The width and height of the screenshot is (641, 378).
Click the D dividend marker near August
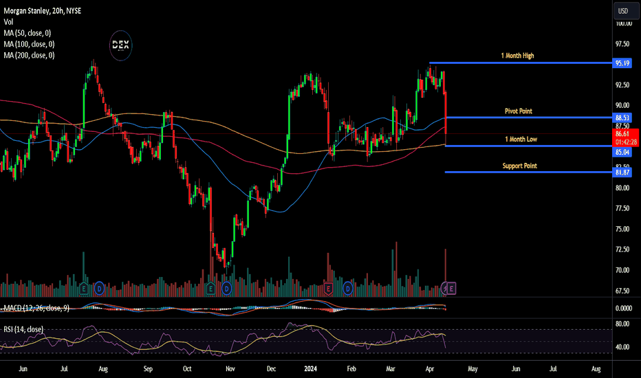[x=99, y=289]
